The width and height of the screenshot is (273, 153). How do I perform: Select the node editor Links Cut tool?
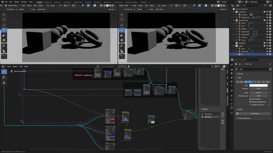click(x=4, y=83)
